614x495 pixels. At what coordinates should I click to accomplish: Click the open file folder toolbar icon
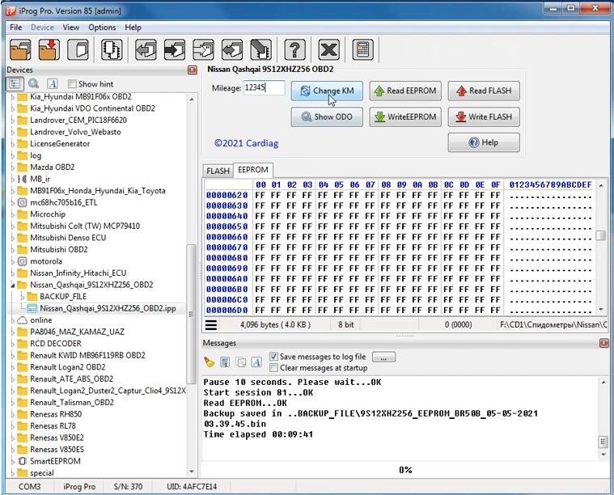point(20,49)
